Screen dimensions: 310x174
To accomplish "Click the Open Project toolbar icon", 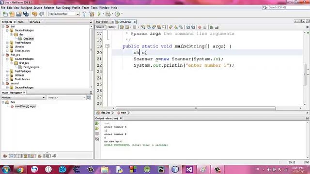I will [x=19, y=14].
